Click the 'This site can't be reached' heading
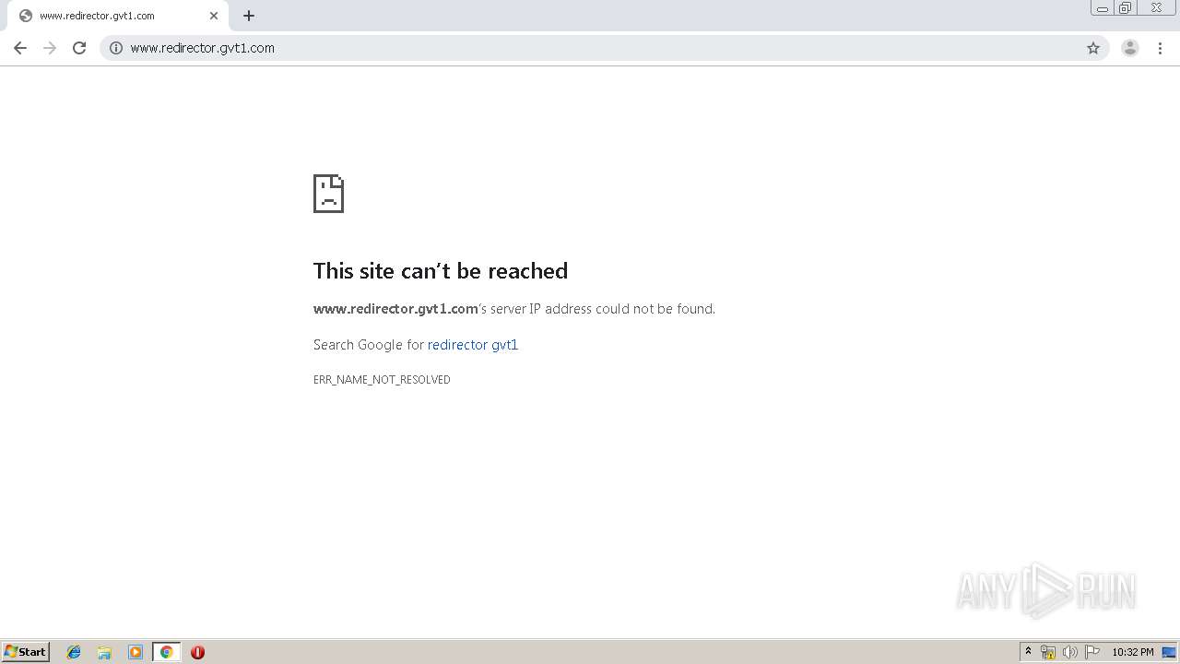Viewport: 1180px width, 664px height. point(441,270)
